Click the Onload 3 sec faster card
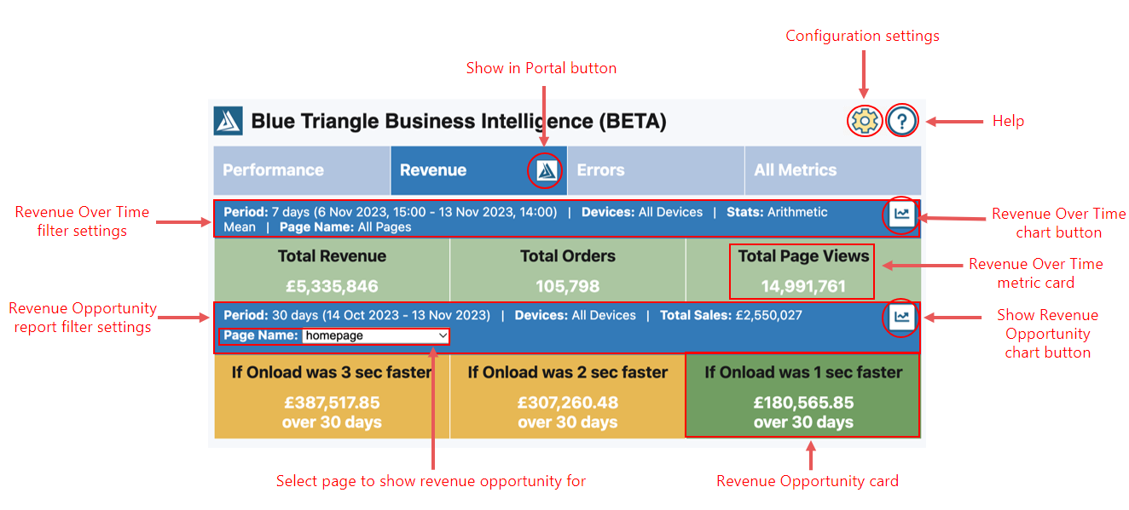The height and width of the screenshot is (510, 1129). point(332,396)
